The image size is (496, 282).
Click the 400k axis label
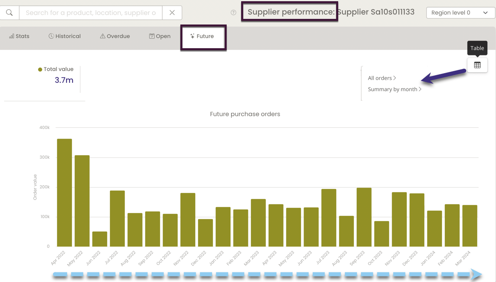click(x=44, y=128)
